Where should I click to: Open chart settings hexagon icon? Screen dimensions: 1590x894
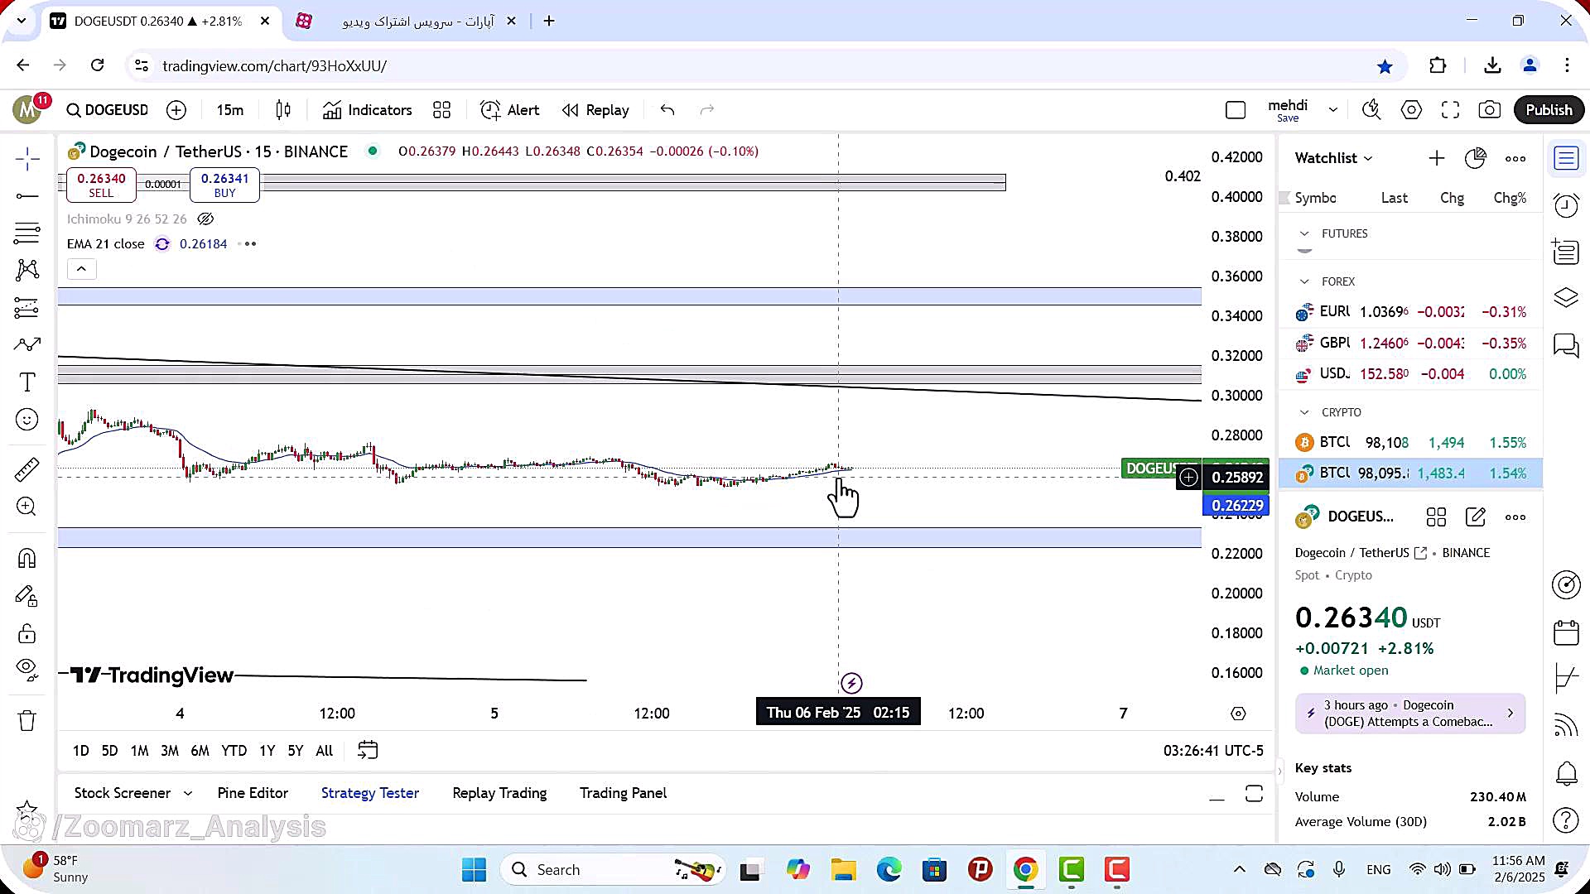[x=1411, y=110]
